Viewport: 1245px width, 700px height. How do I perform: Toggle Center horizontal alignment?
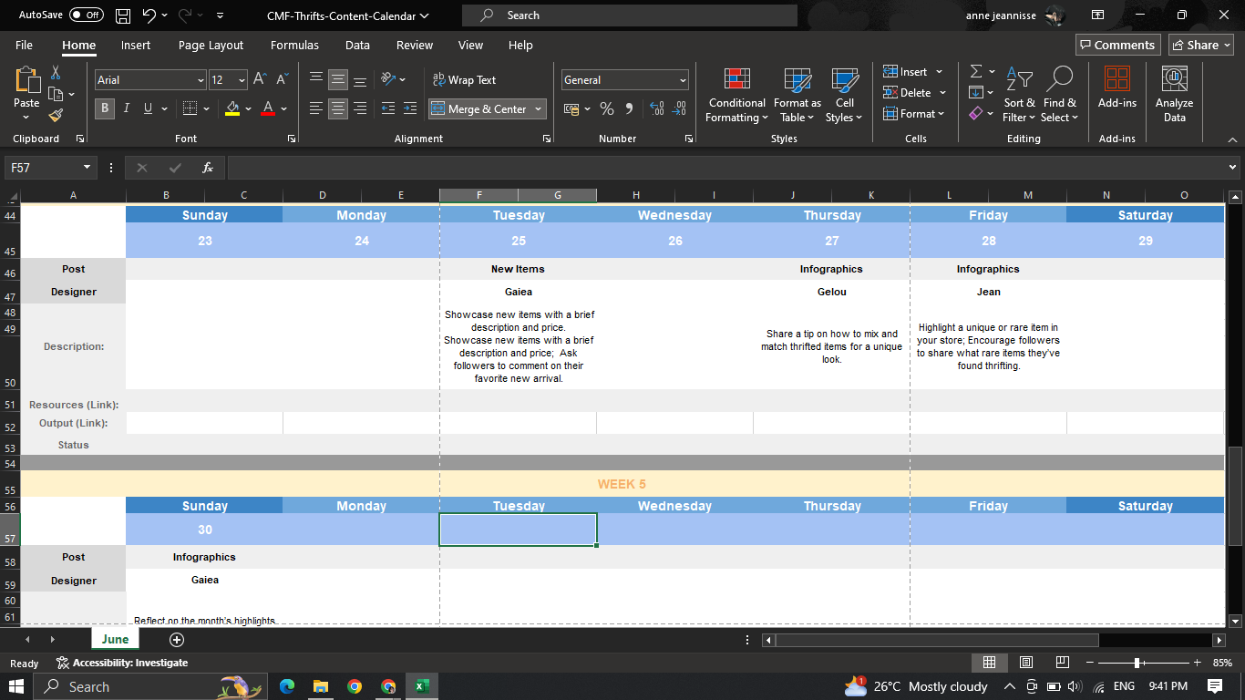(338, 108)
